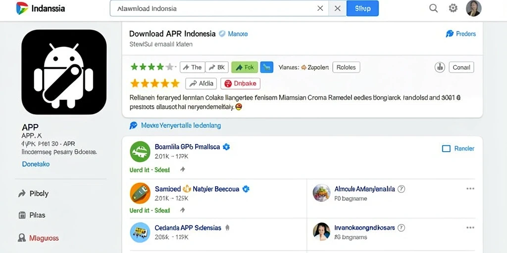
Task: Click the Conail button
Action: point(461,67)
